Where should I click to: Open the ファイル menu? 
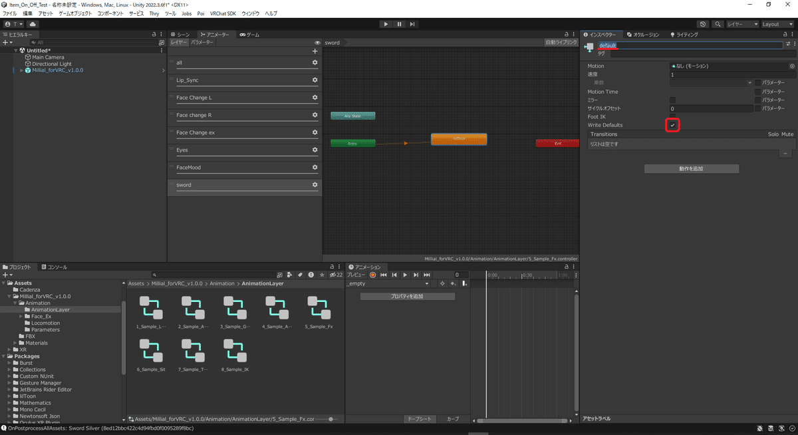coord(10,13)
